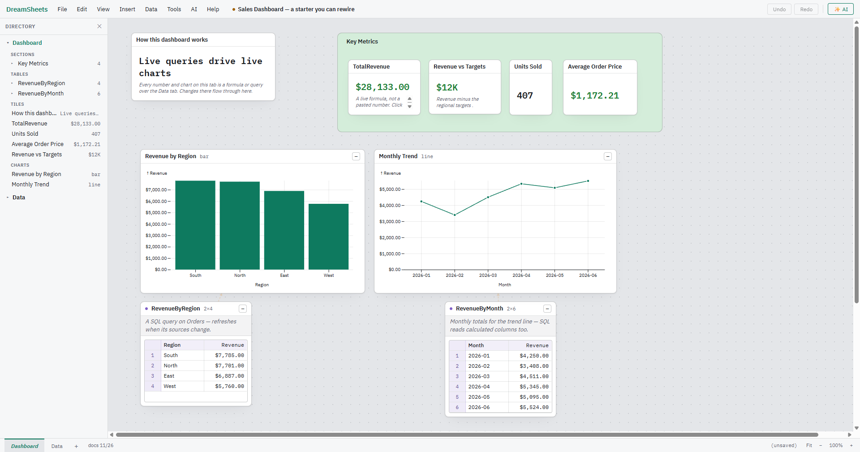860x452 pixels.
Task: Open docs 11/26 link in status bar
Action: [x=101, y=446]
